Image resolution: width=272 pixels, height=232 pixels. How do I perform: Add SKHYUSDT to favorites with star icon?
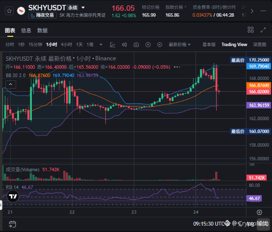tap(9, 11)
